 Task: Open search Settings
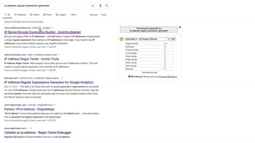[94, 15]
